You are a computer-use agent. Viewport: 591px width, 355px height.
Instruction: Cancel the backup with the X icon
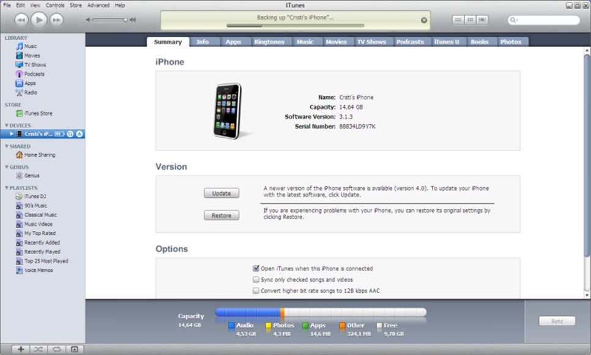tap(424, 20)
